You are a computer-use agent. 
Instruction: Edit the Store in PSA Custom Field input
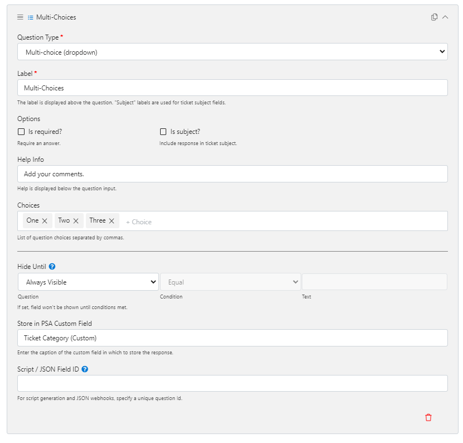[233, 338]
